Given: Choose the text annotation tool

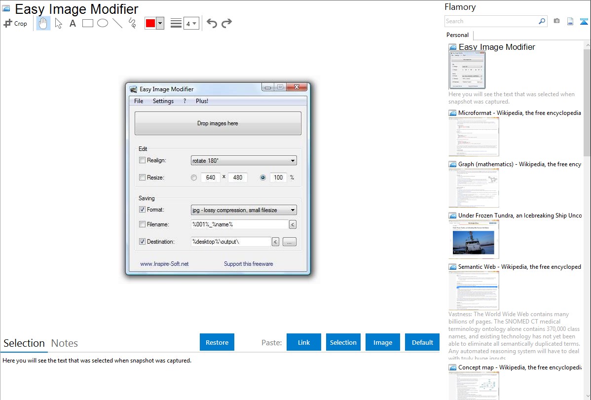Looking at the screenshot, I should tap(73, 23).
